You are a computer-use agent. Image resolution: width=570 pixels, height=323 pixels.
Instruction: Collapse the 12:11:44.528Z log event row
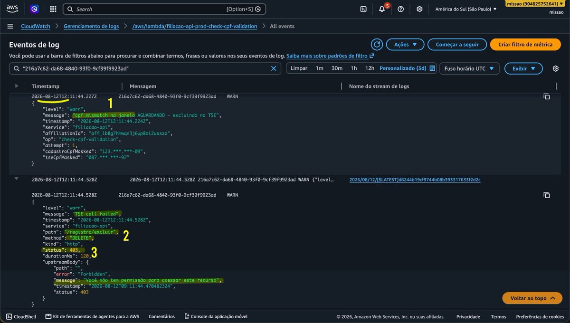(x=17, y=179)
